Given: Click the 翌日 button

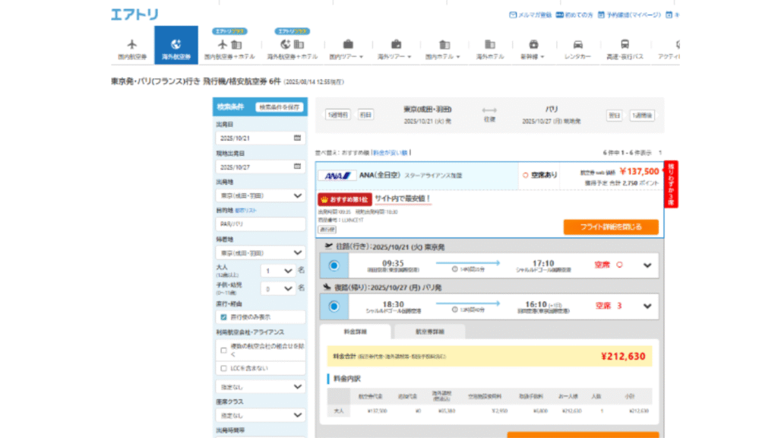Looking at the screenshot, I should point(614,116).
